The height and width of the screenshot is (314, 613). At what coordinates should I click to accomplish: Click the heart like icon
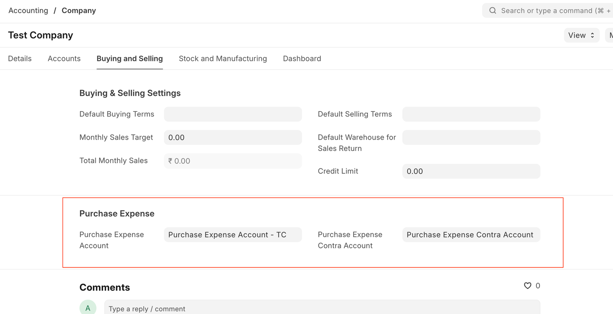(527, 286)
